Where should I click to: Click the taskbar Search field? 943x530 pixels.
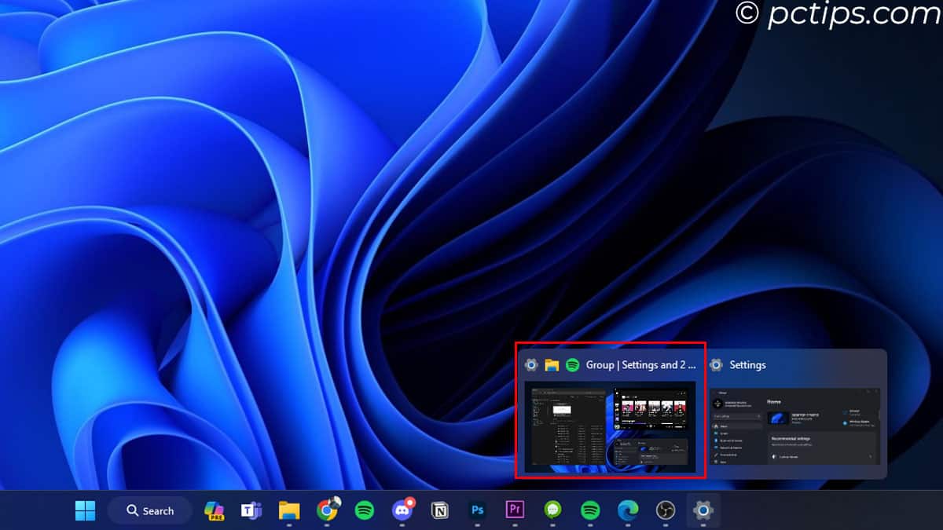pyautogui.click(x=149, y=510)
